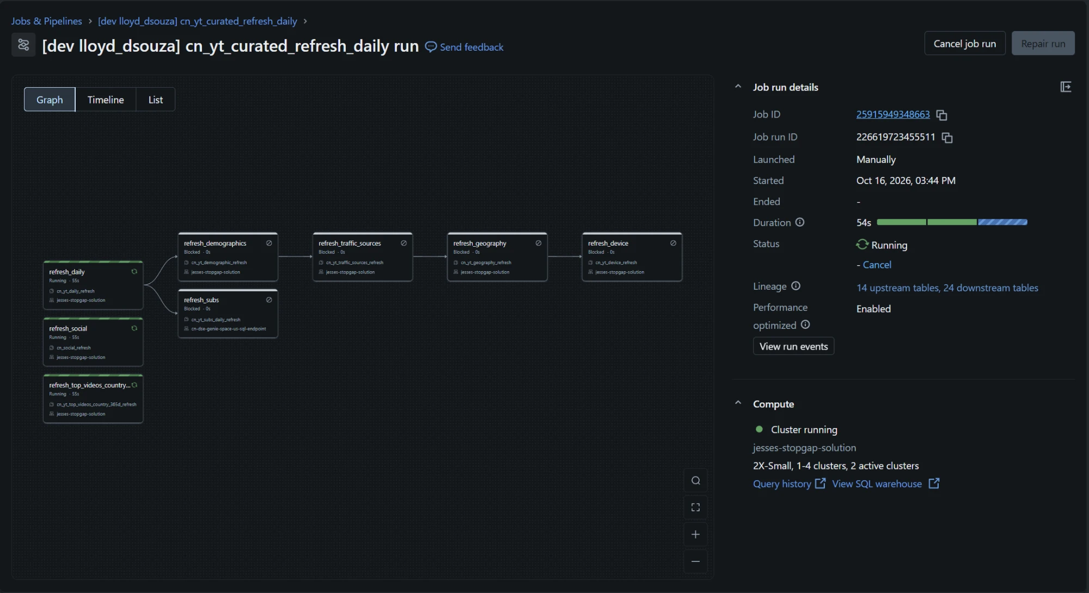
Task: Open the Job ID 25915949348663 link
Action: click(x=893, y=114)
